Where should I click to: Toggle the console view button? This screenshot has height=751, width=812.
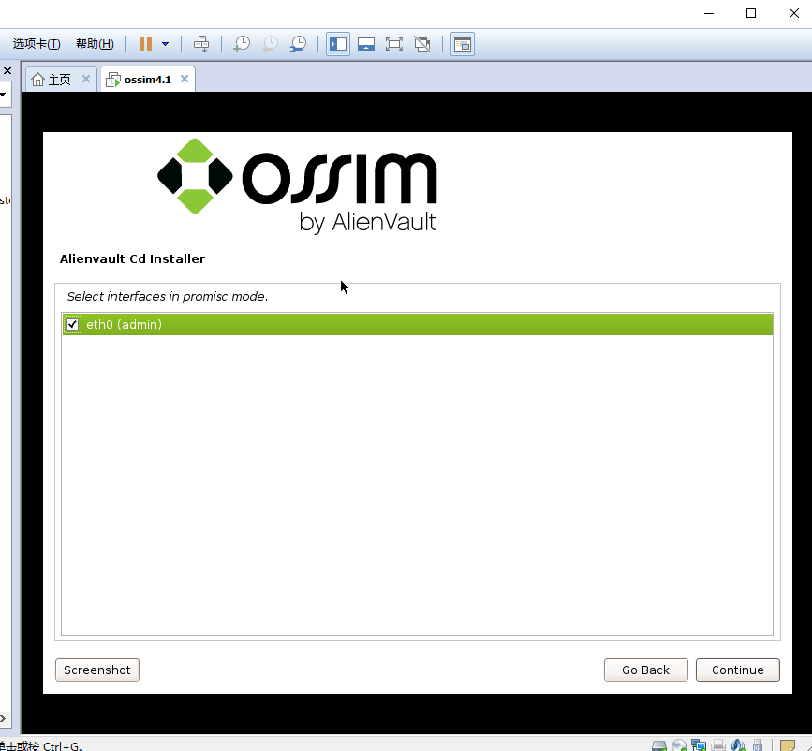pos(463,44)
